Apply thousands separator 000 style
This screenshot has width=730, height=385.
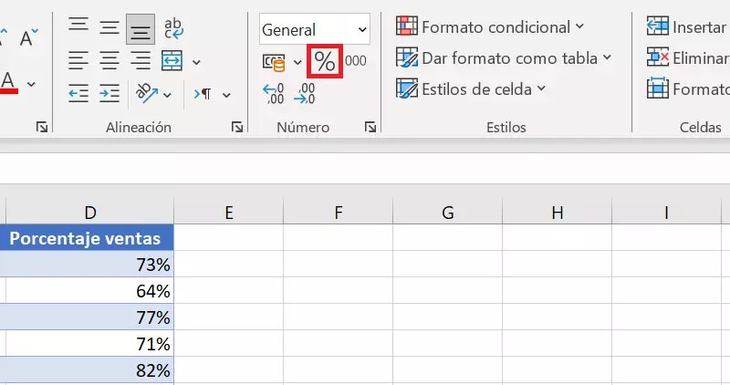356,61
